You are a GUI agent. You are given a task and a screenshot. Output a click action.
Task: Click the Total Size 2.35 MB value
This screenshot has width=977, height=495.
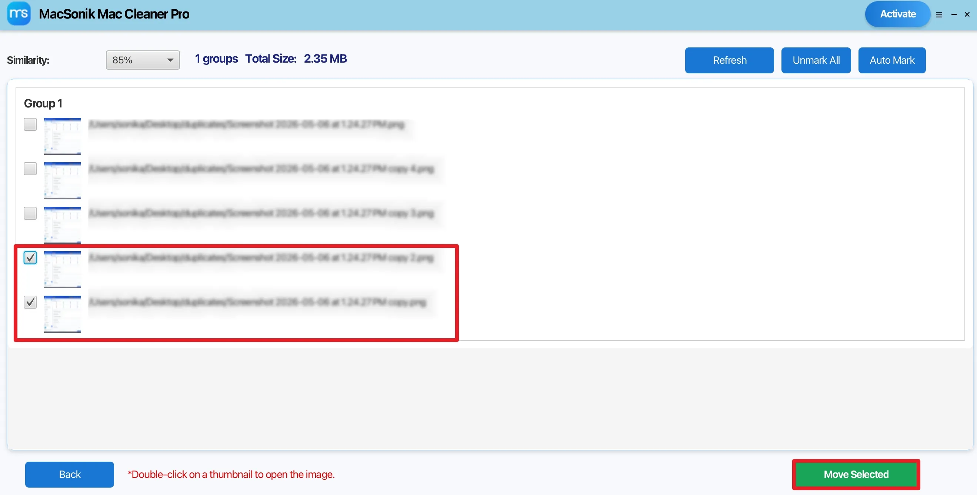coord(326,59)
